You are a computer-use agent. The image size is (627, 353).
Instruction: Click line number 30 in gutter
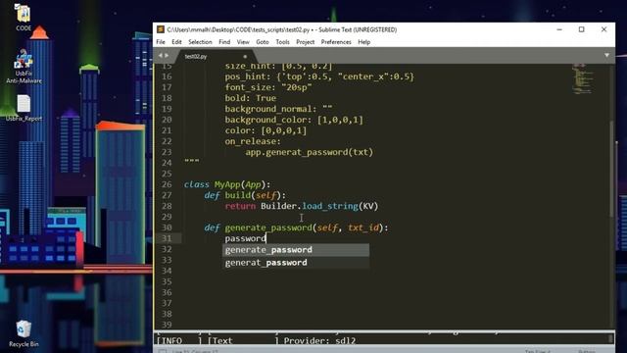pos(167,227)
